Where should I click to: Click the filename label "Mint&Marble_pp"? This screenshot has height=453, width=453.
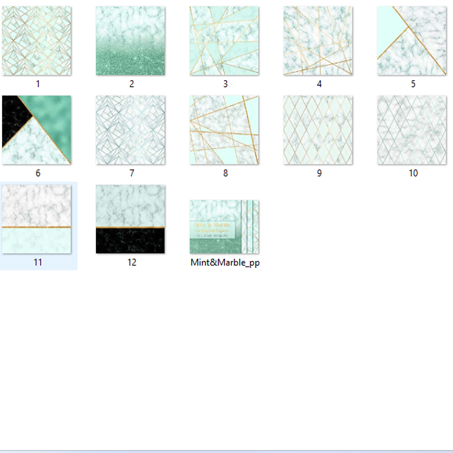[x=225, y=263]
